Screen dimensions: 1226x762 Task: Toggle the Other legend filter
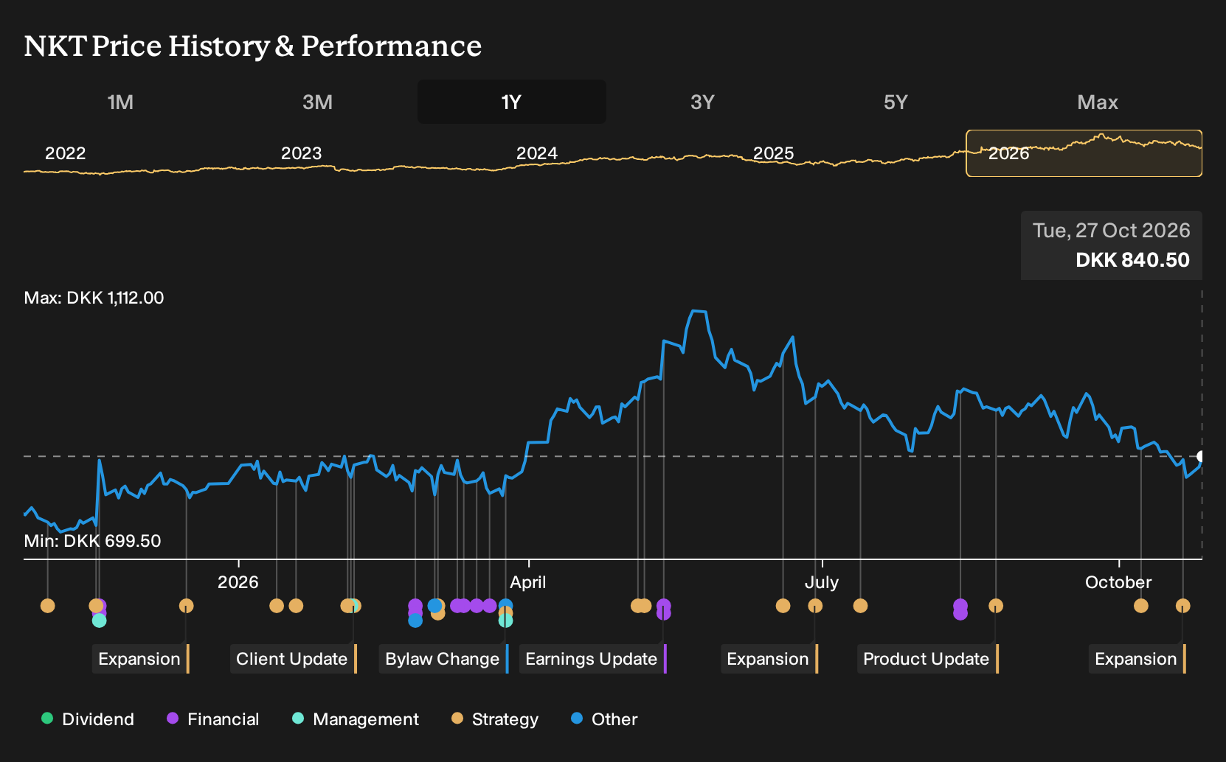(x=604, y=719)
